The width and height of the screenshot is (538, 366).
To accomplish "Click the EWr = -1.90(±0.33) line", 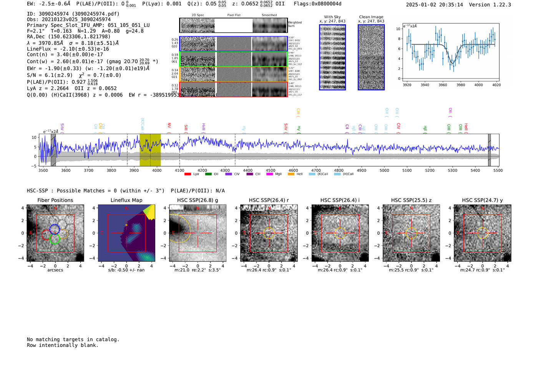I will click(88, 68).
